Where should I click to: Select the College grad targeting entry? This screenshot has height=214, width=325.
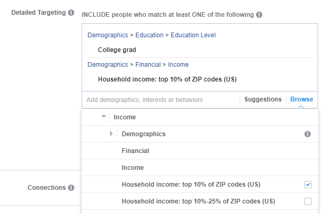117,50
